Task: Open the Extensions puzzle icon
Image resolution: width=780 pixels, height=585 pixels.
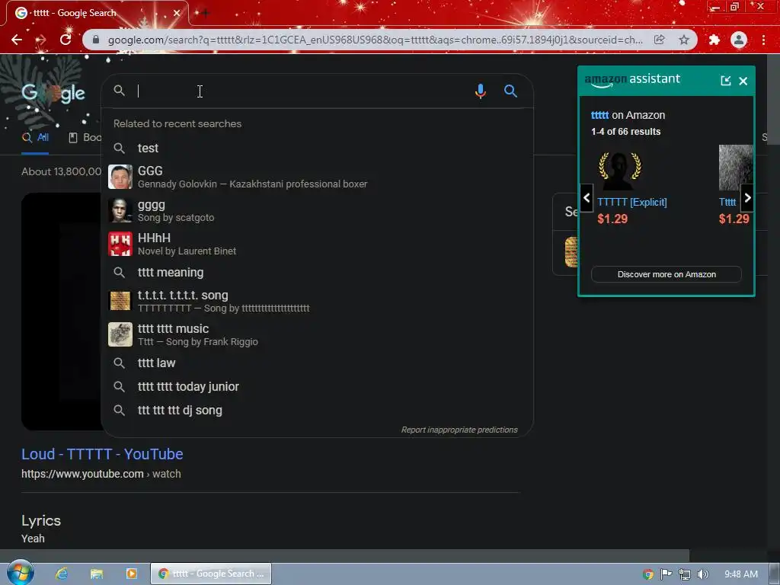Action: (714, 40)
